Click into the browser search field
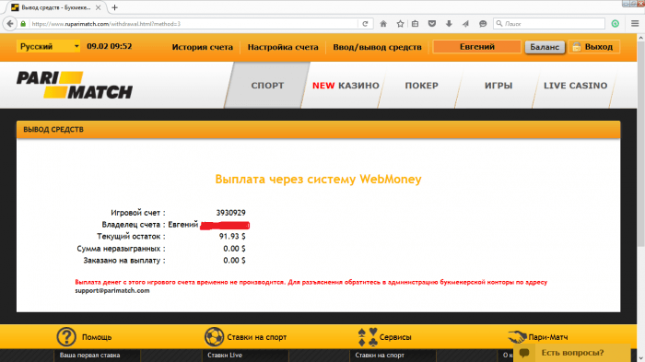The width and height of the screenshot is (645, 362). (x=549, y=24)
